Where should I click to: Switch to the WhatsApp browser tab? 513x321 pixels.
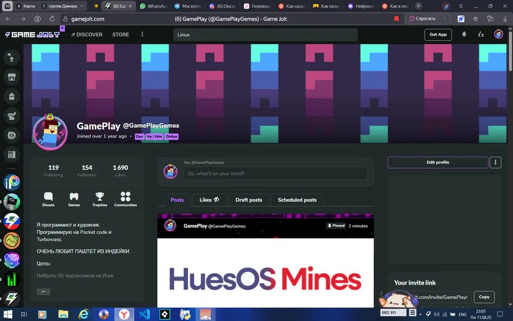pos(153,6)
